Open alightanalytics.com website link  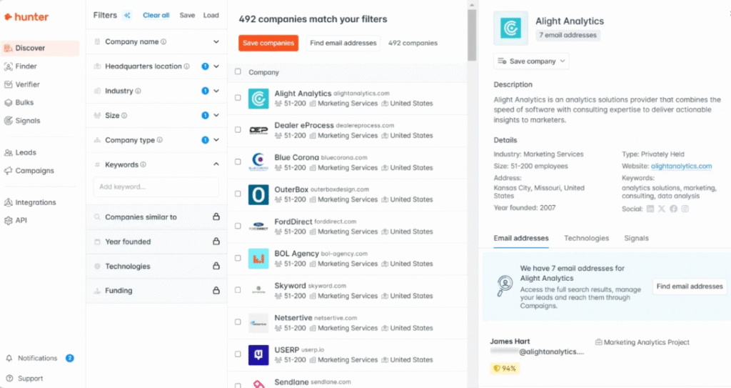pyautogui.click(x=681, y=166)
